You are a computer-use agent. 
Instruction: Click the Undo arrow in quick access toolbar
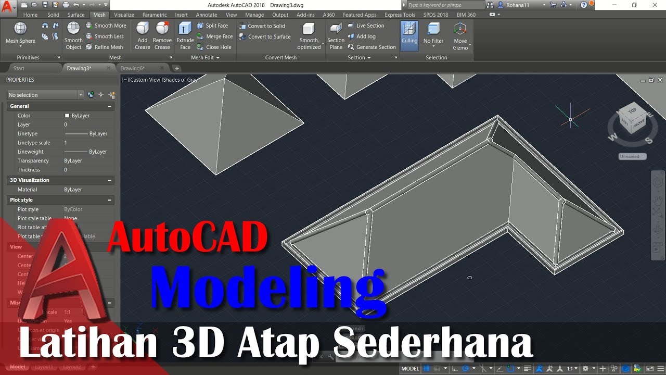pyautogui.click(x=76, y=5)
